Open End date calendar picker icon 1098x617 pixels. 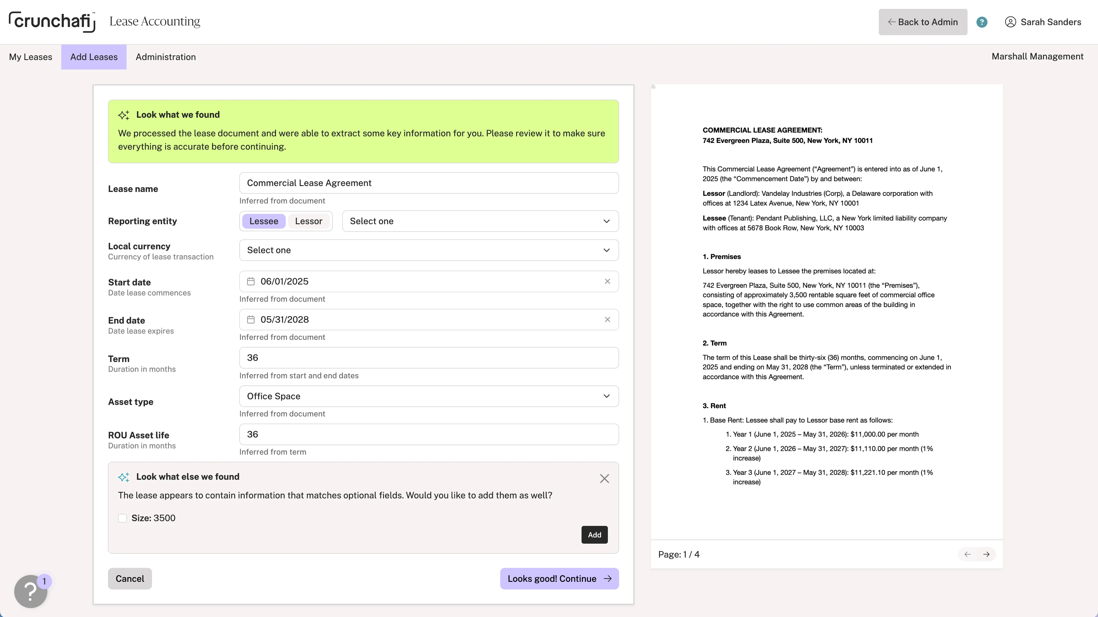coord(251,319)
